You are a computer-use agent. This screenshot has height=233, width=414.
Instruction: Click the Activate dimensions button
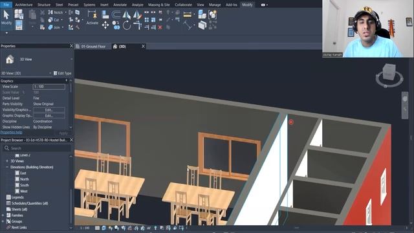click(92, 17)
